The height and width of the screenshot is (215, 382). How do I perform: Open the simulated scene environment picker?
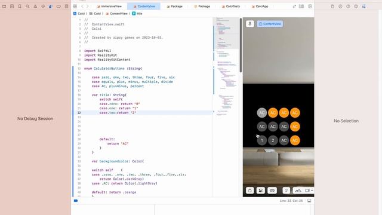coord(298,191)
